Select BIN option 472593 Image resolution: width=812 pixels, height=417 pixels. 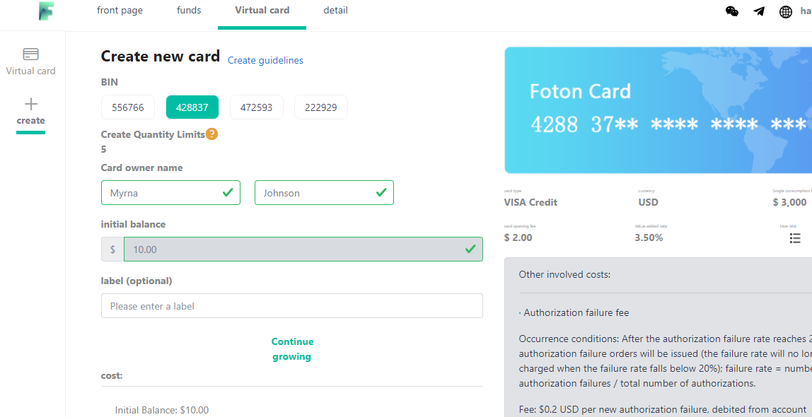[256, 107]
